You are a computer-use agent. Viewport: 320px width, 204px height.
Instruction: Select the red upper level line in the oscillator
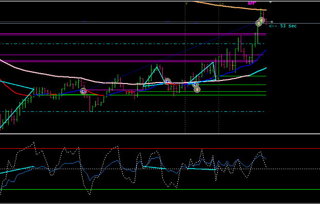click(160, 149)
